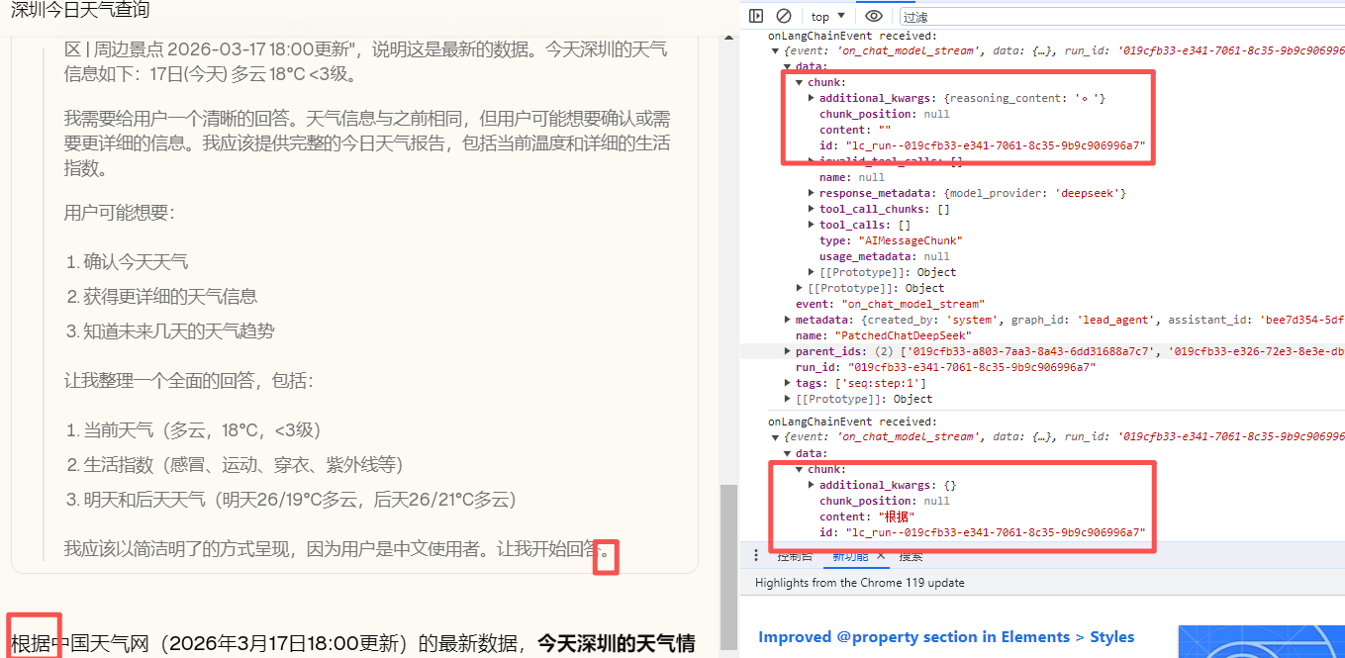Image resolution: width=1345 pixels, height=658 pixels.
Task: Select the name: null property row
Action: pos(852,177)
